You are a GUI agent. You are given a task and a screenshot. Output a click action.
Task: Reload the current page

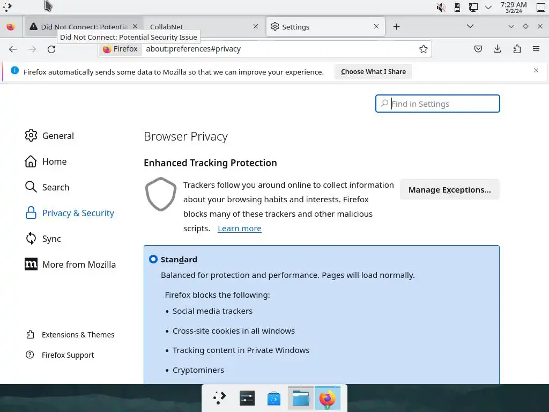tap(51, 49)
